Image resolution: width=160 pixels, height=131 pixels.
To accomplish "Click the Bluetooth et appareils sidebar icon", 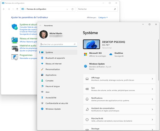I will coord(42,58).
